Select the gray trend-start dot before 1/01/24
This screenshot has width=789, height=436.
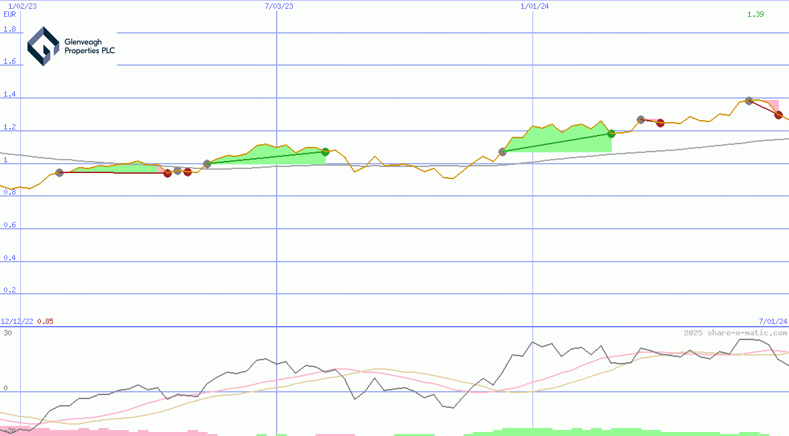(502, 152)
